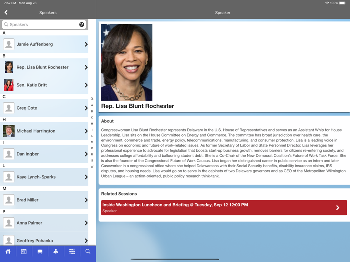Jump to letter M in index
The width and height of the screenshot is (350, 262).
92,142
